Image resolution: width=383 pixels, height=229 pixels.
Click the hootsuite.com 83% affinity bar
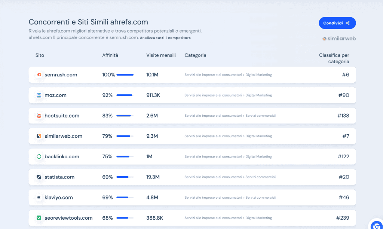click(125, 116)
